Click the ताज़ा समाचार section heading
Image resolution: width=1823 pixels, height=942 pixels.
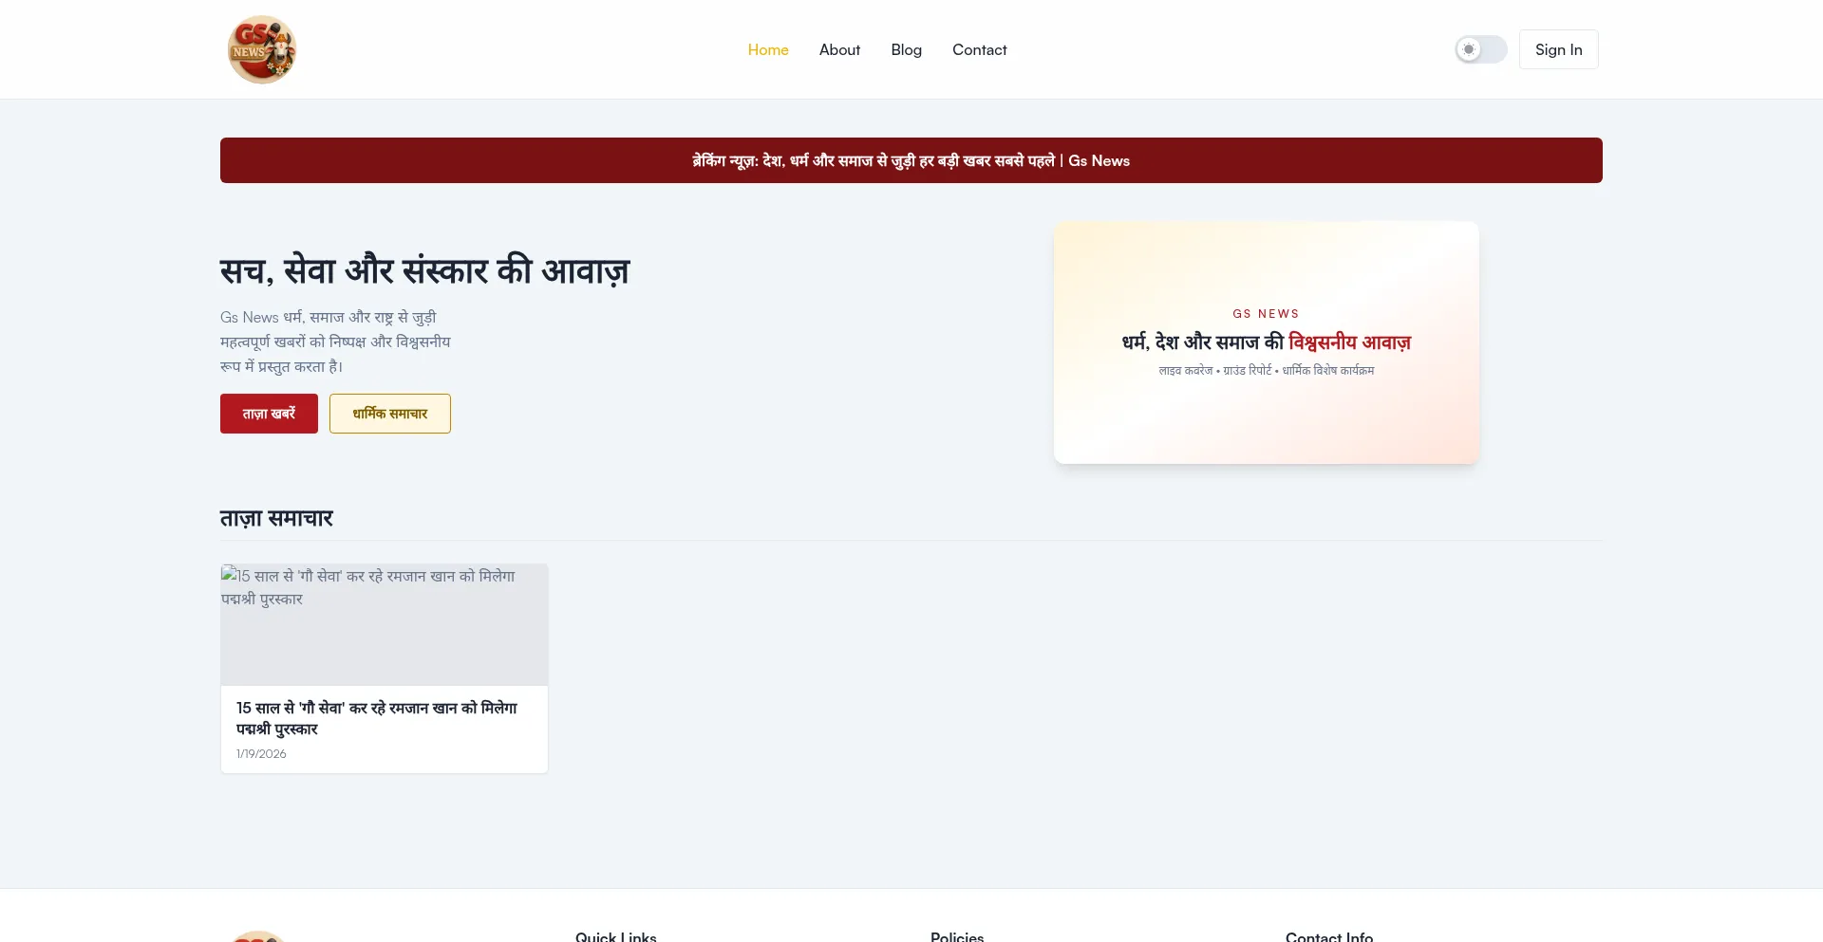pos(276,518)
